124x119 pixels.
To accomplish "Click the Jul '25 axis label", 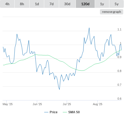I will pos(67,104).
